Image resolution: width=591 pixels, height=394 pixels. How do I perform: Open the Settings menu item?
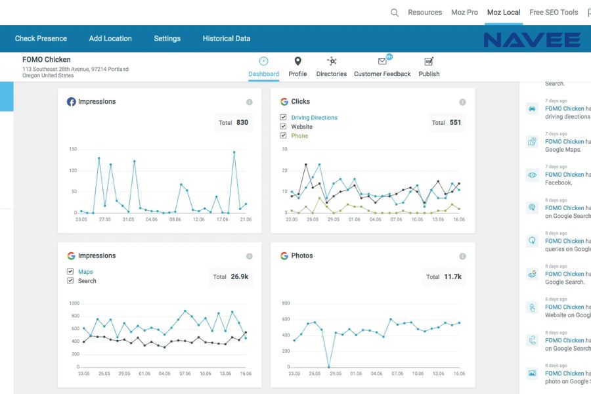pos(167,39)
